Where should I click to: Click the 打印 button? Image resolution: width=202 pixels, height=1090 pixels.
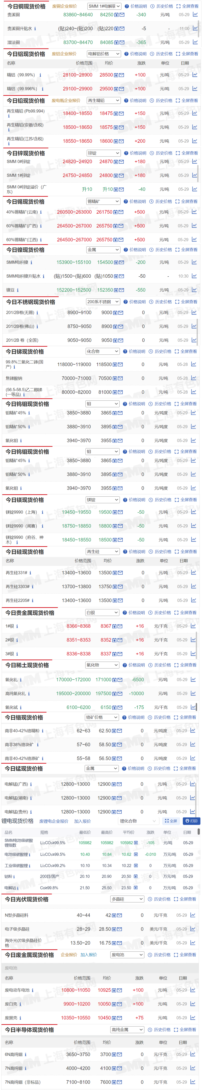click(191, 821)
